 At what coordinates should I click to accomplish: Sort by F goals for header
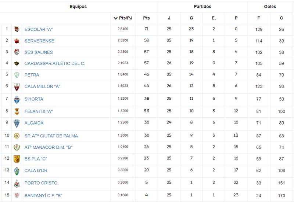(x=259, y=18)
